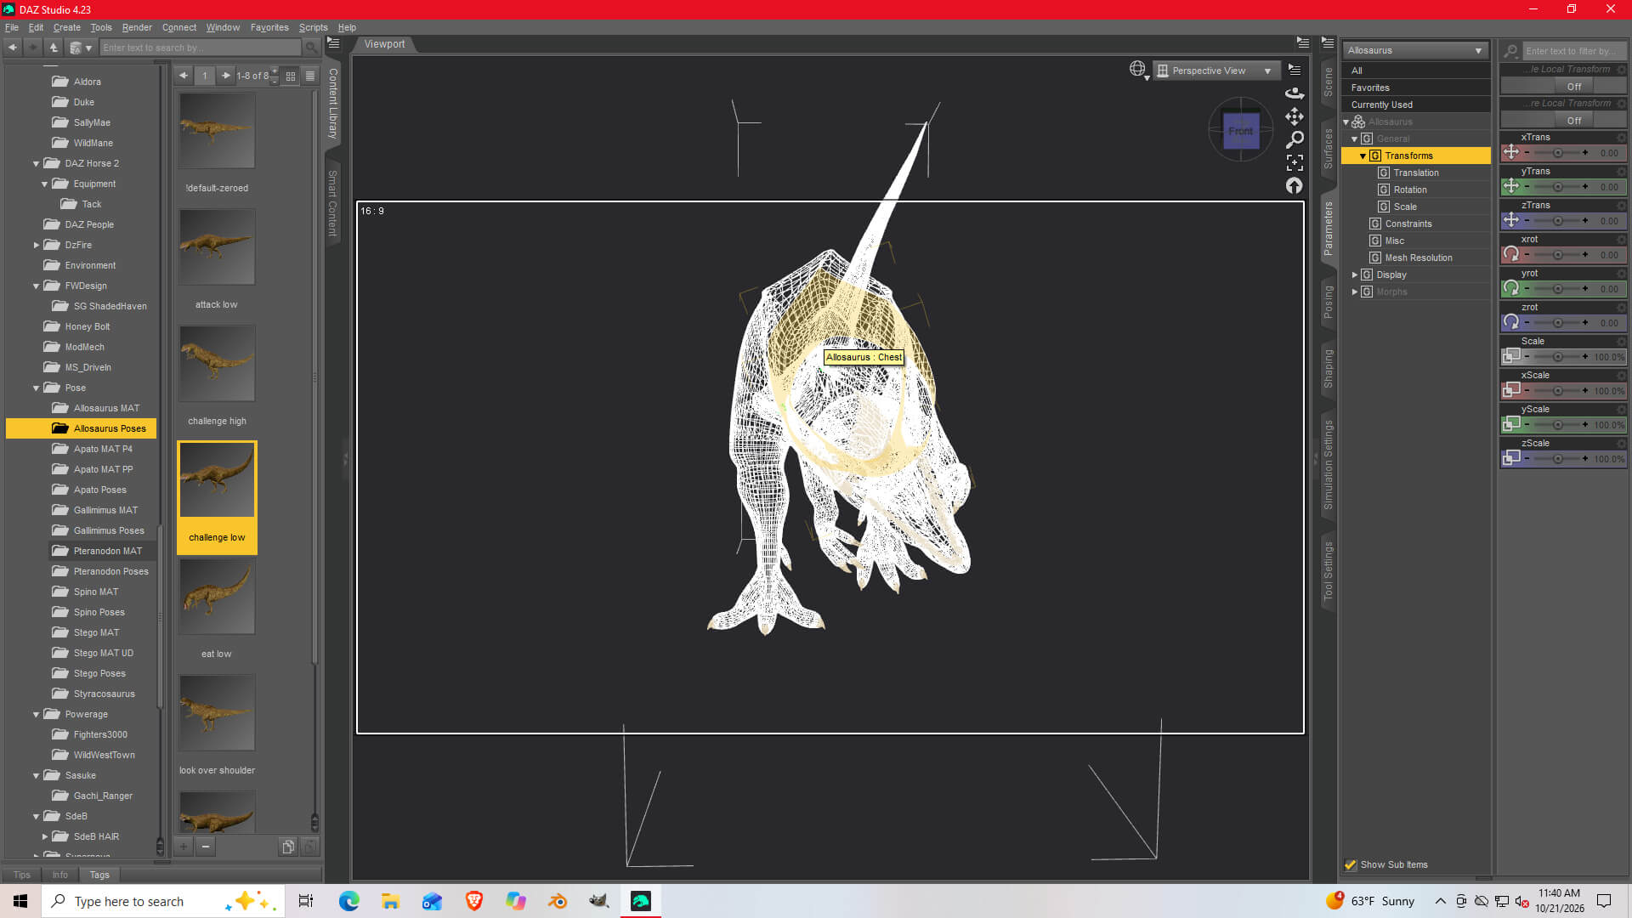Open the Tags tab at bottom
1632x918 pixels.
pyautogui.click(x=99, y=875)
